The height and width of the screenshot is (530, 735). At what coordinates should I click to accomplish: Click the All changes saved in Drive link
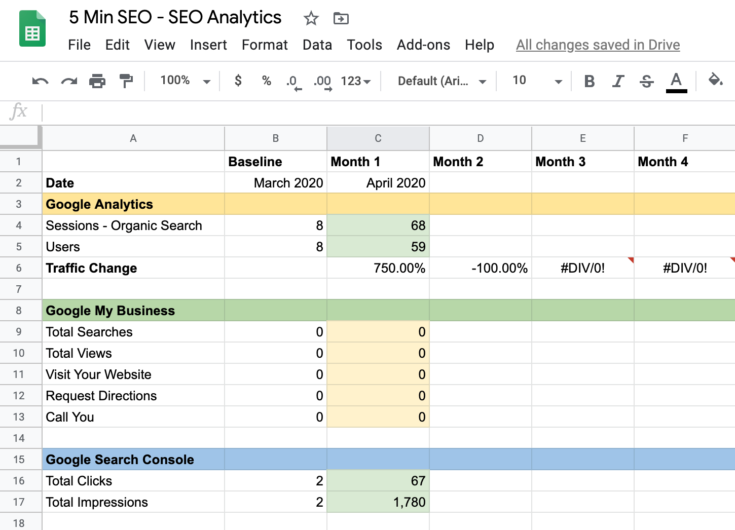pyautogui.click(x=598, y=45)
